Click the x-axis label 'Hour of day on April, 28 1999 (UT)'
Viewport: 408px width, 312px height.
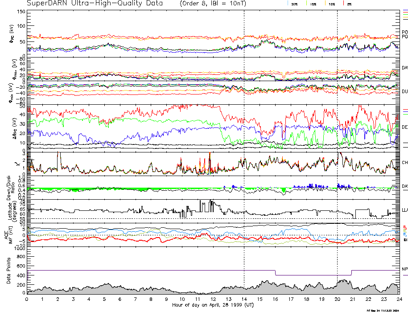tap(213, 305)
